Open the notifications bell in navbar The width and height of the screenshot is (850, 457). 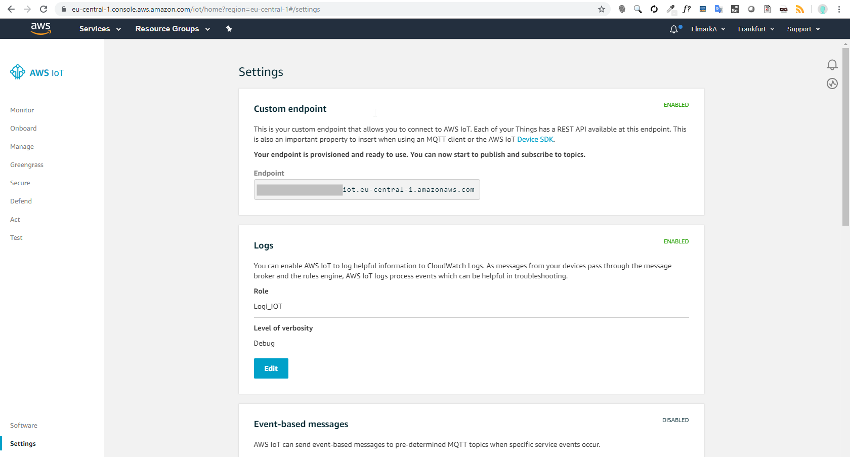click(674, 29)
